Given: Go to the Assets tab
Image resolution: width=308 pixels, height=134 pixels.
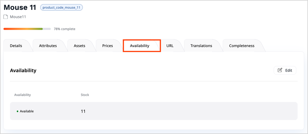Looking at the screenshot, I should click(80, 46).
